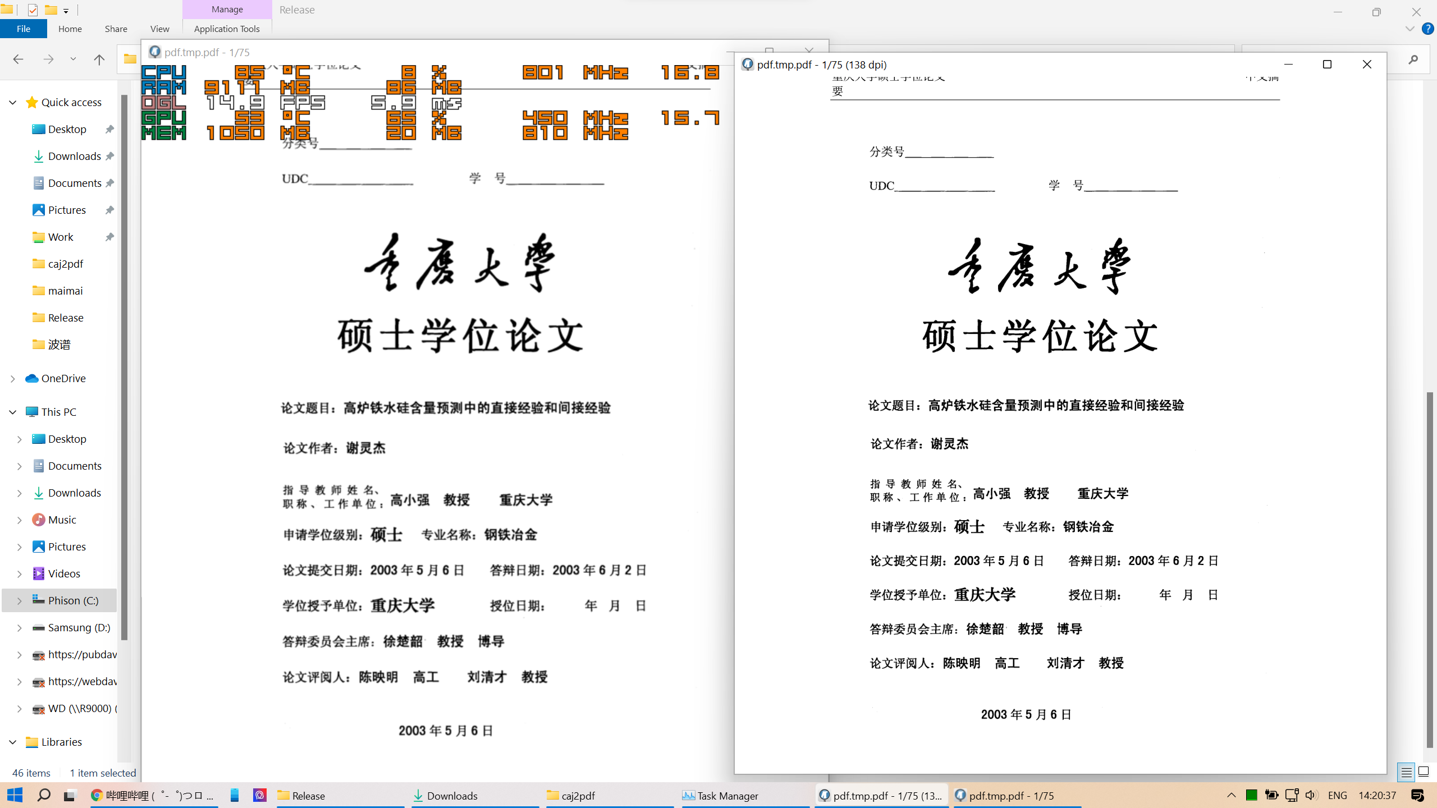Switch to large icons view button
This screenshot has height=808, width=1437.
coord(1424,772)
